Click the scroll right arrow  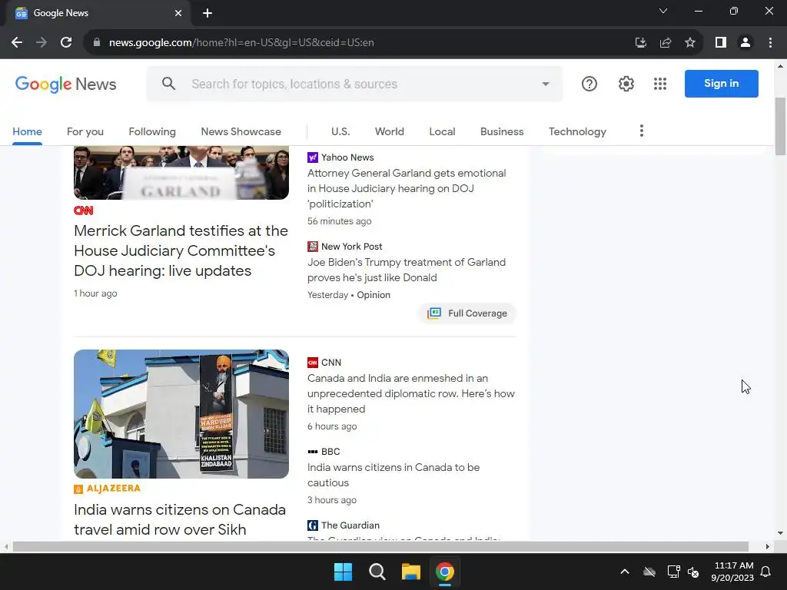767,546
